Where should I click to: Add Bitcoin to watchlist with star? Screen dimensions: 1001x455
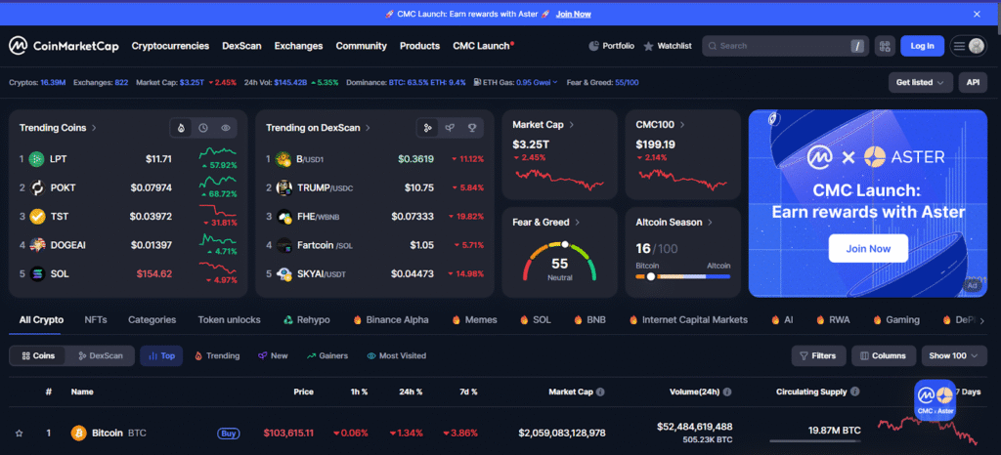tap(20, 434)
